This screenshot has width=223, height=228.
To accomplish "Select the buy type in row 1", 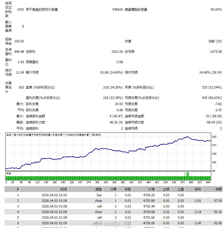I will pyautogui.click(x=99, y=195).
